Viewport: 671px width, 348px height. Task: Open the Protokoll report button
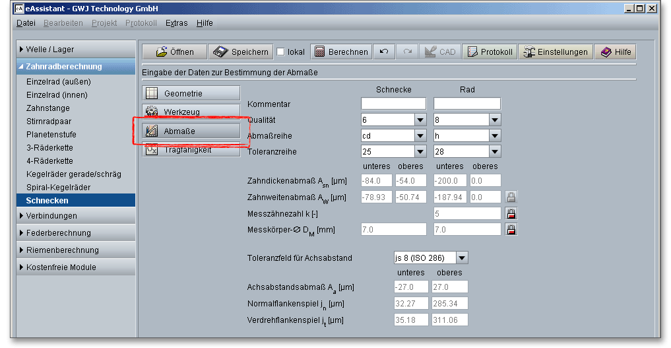pyautogui.click(x=490, y=52)
